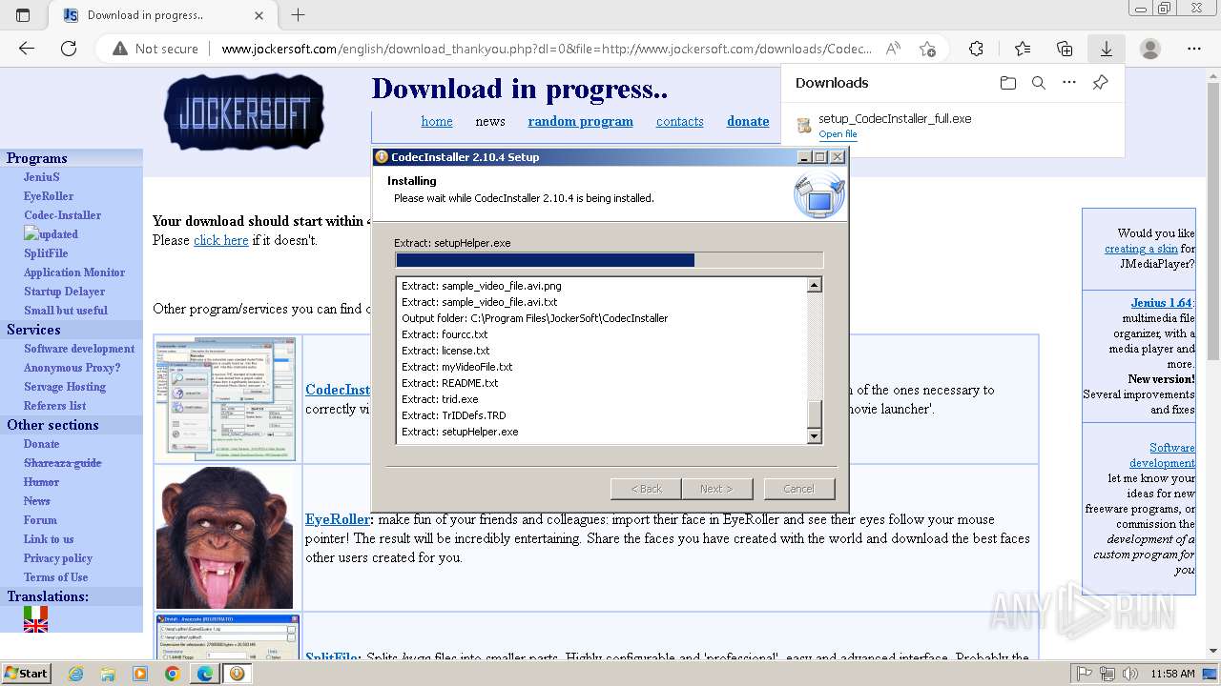The image size is (1221, 686).
Task: Click the browser Back arrow
Action: click(x=27, y=49)
